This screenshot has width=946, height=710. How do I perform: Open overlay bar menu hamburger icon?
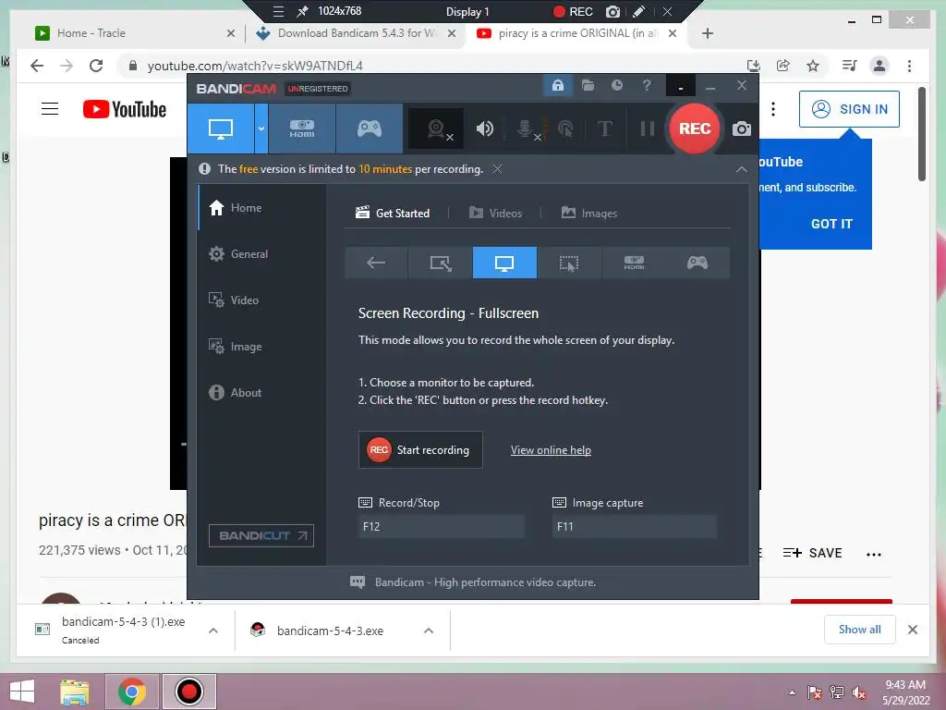[x=278, y=11]
